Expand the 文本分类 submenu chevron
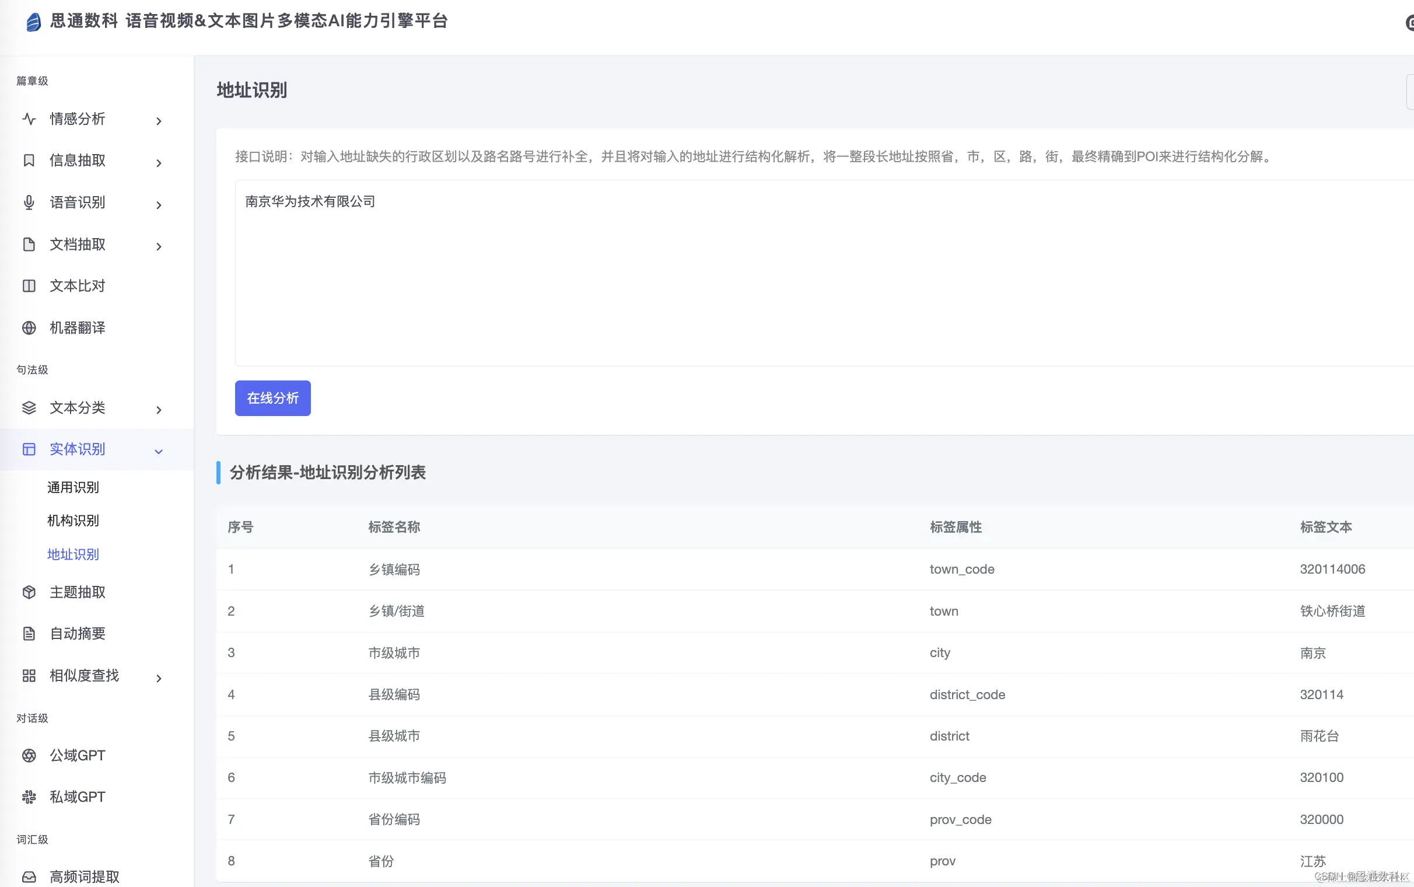 [x=158, y=410]
